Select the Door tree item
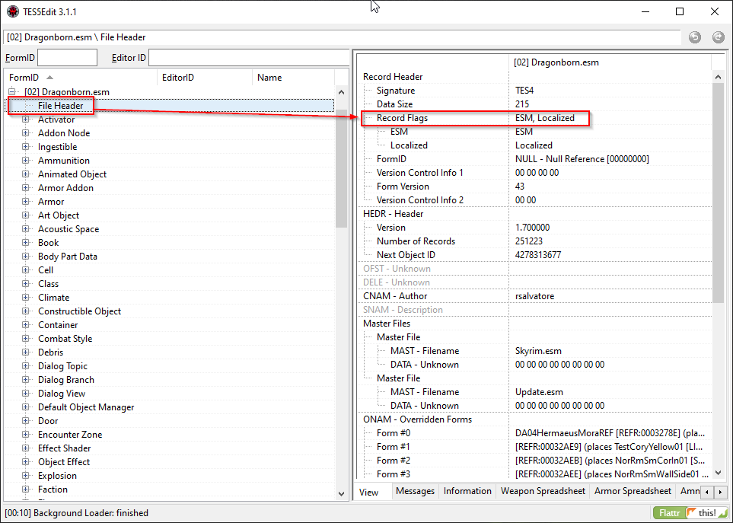 (48, 421)
